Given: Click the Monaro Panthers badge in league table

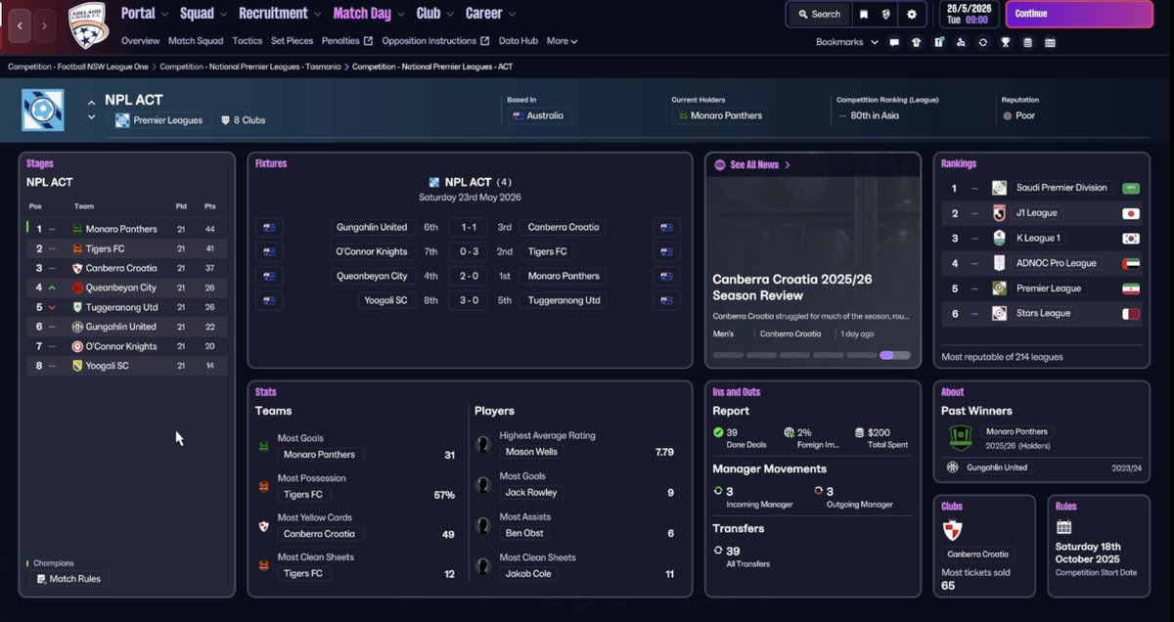Looking at the screenshot, I should (x=77, y=229).
